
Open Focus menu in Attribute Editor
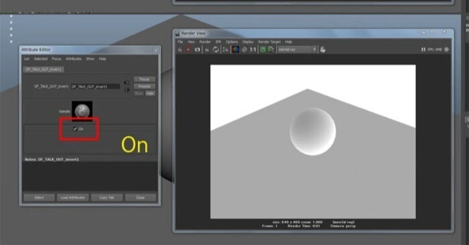[x=56, y=59]
